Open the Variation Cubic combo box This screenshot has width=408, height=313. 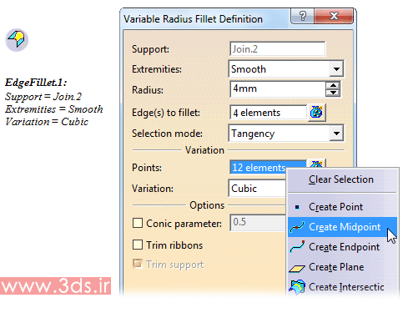257,189
